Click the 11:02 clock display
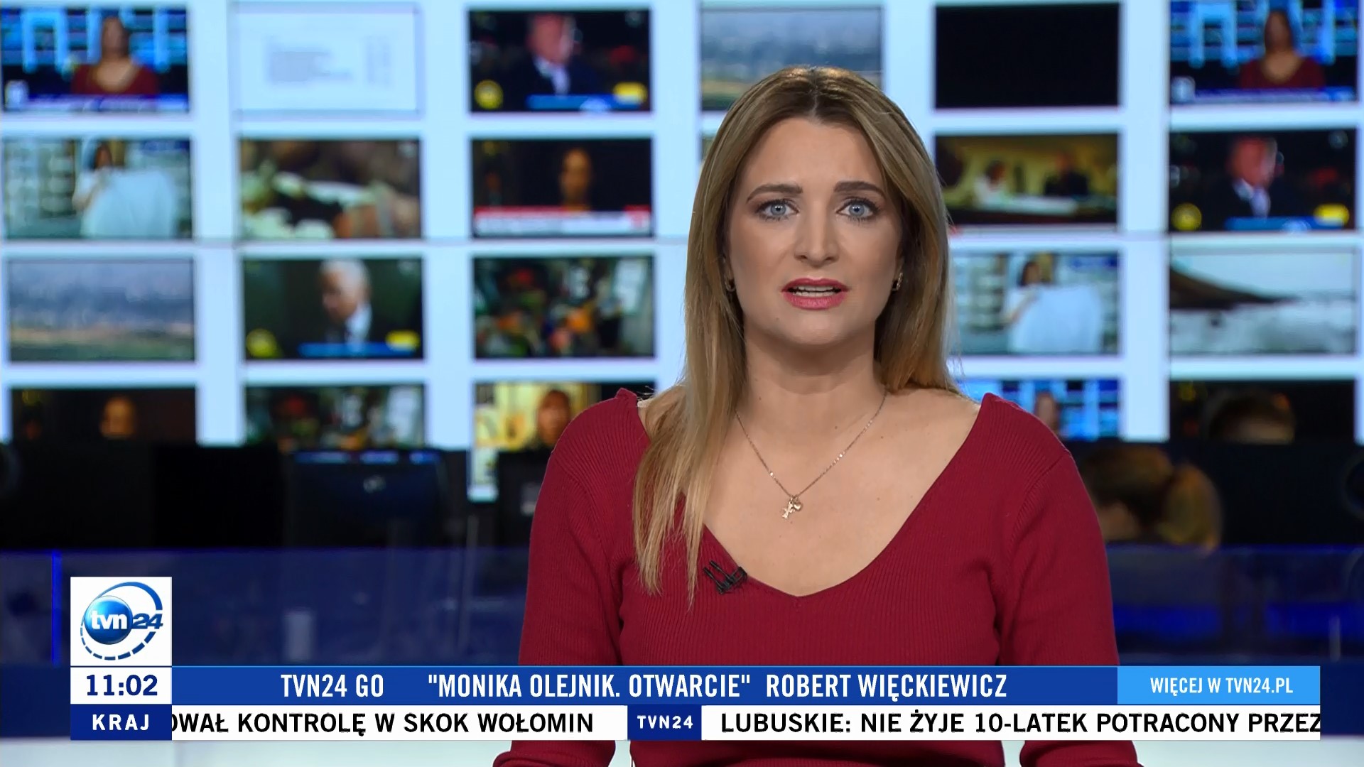Viewport: 1364px width, 767px height. [x=121, y=685]
